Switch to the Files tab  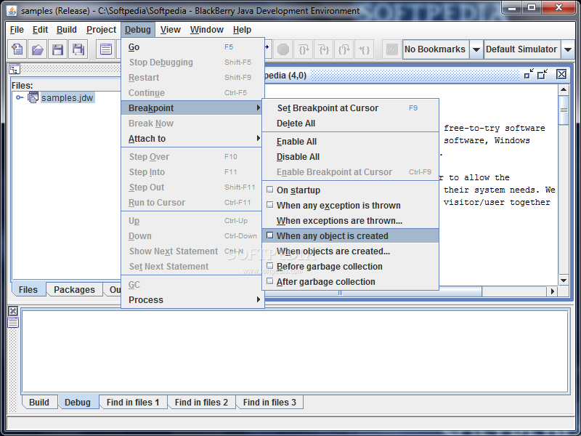click(28, 289)
